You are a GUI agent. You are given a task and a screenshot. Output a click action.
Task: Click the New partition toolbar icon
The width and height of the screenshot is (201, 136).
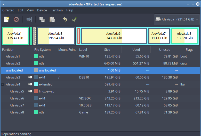[x=6, y=19]
